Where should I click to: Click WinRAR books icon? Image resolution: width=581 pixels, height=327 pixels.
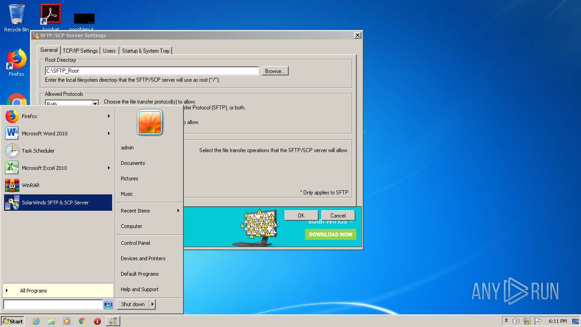[x=12, y=185]
